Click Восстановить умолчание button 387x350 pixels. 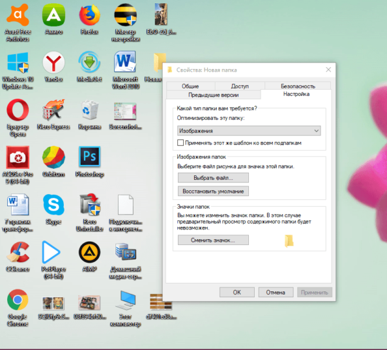click(x=213, y=191)
